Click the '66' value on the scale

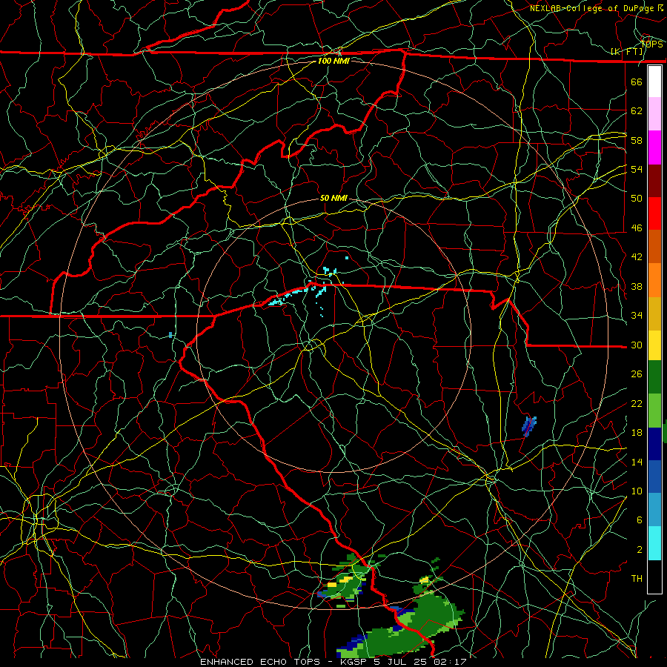[637, 82]
